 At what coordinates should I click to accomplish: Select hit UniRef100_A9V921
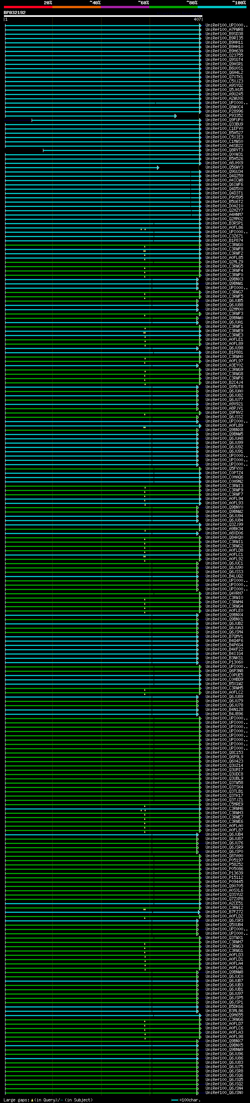[224, 404]
